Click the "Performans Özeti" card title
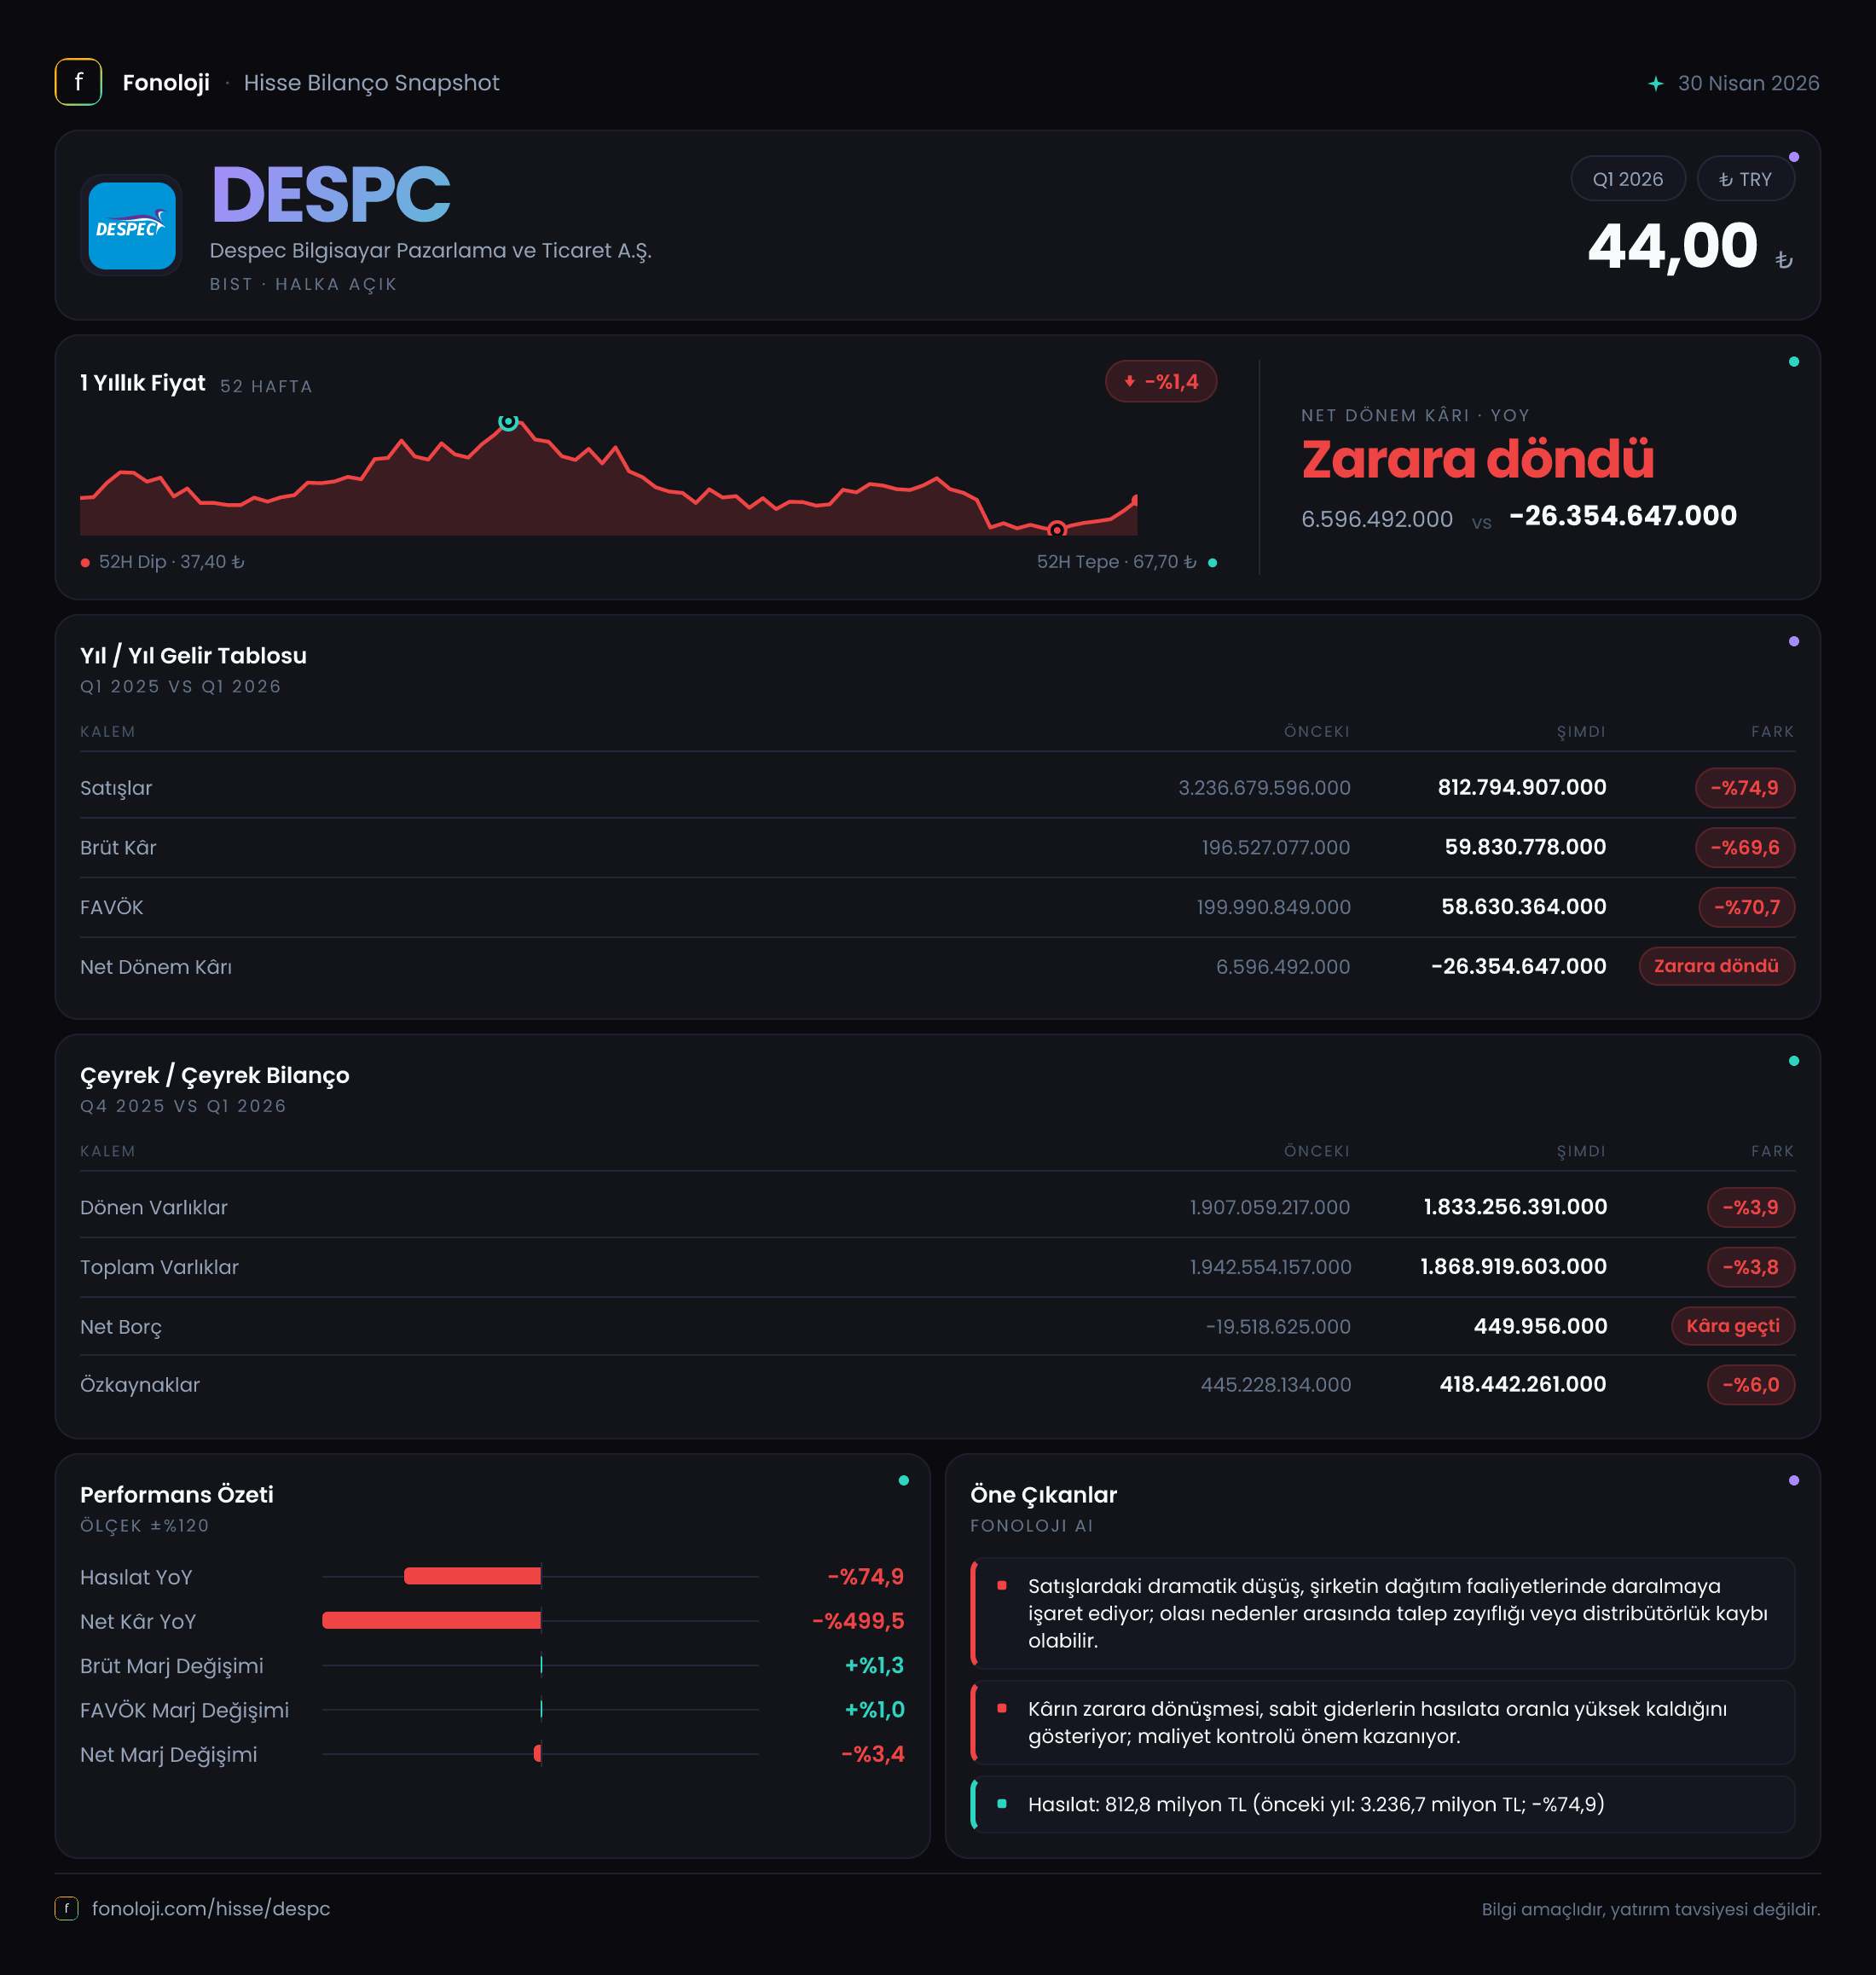Image resolution: width=1876 pixels, height=1975 pixels. click(177, 1495)
